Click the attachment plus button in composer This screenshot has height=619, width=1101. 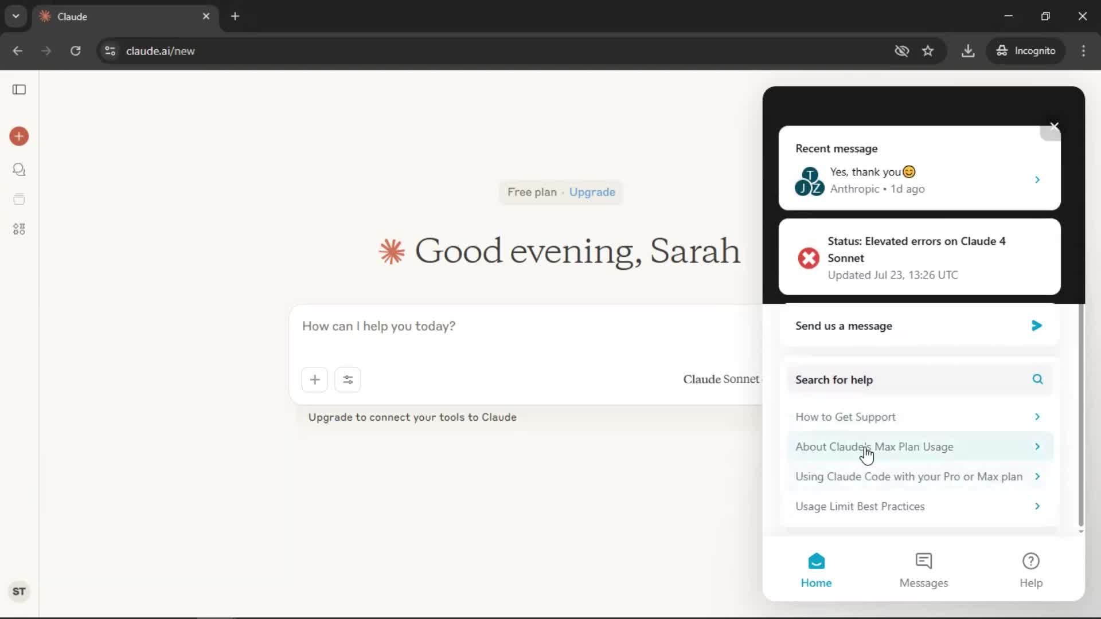(314, 379)
